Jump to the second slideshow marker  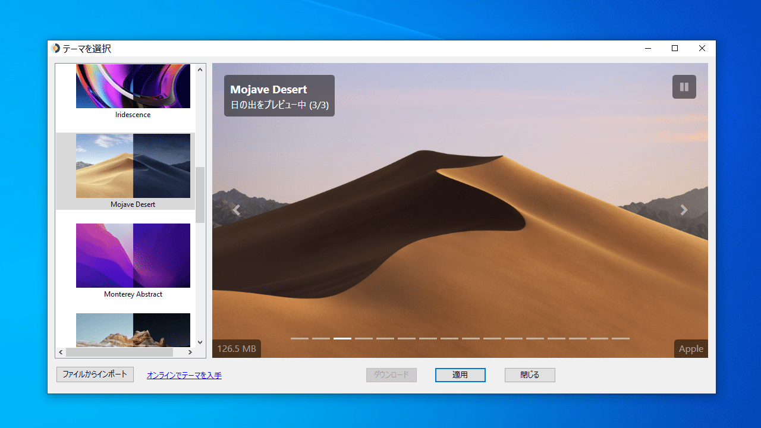(x=321, y=338)
